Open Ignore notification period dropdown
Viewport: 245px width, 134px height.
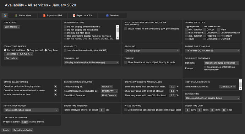[31, 110]
